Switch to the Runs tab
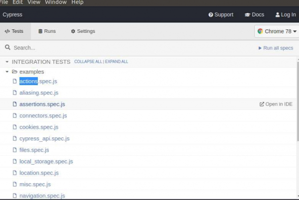 coord(47,31)
